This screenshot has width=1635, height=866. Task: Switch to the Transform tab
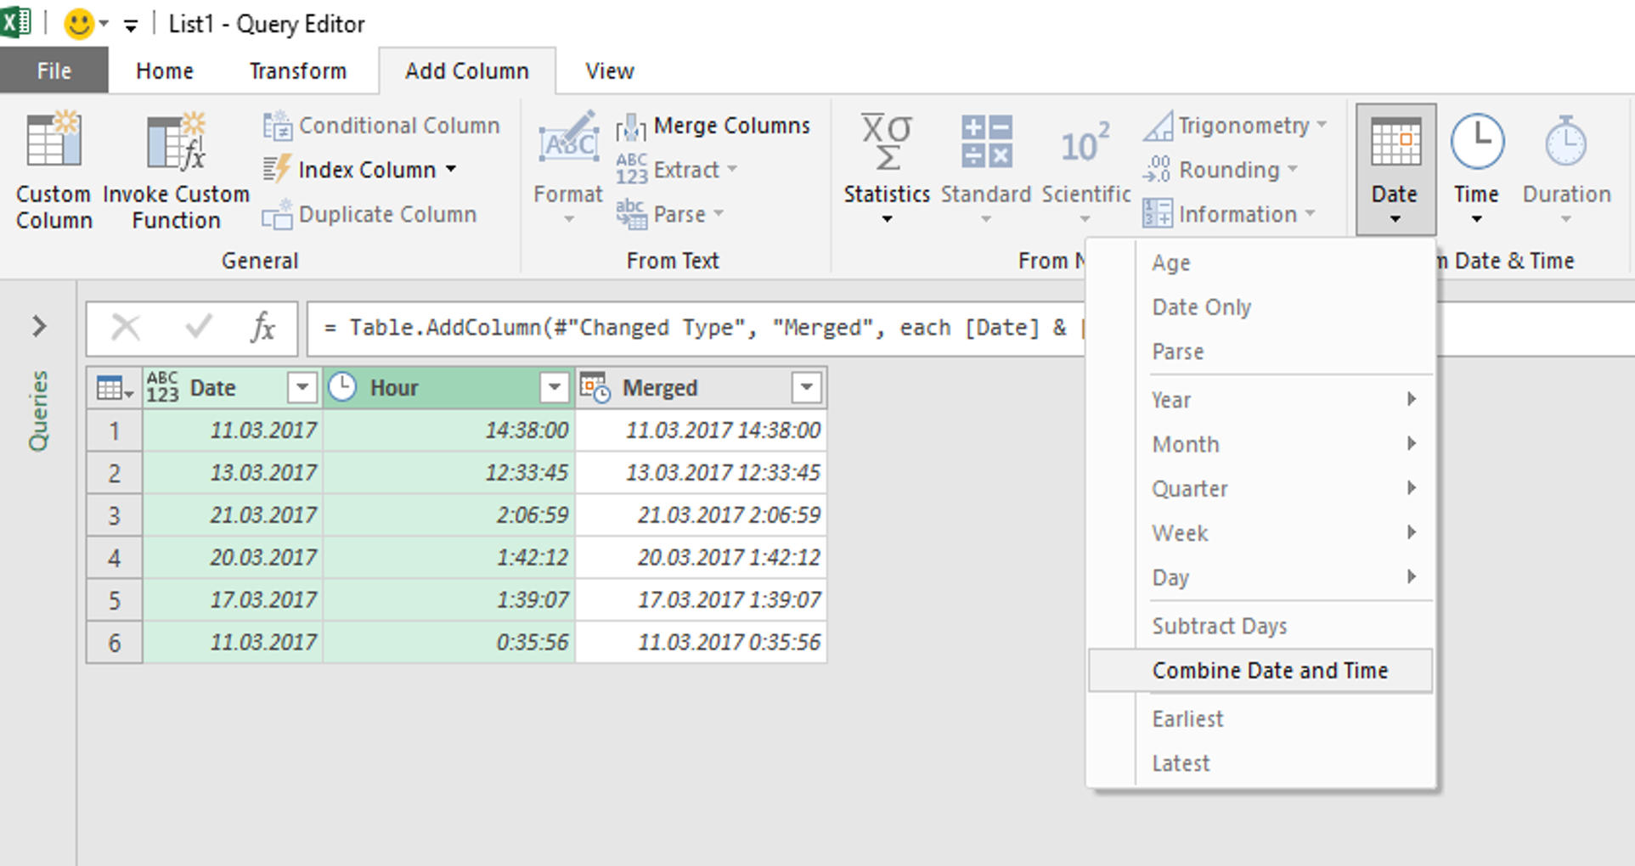coord(298,70)
